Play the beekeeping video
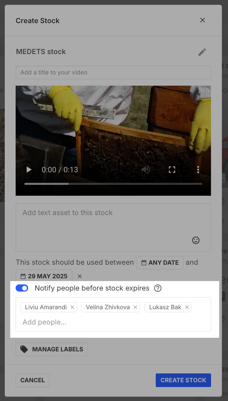 pos(29,169)
